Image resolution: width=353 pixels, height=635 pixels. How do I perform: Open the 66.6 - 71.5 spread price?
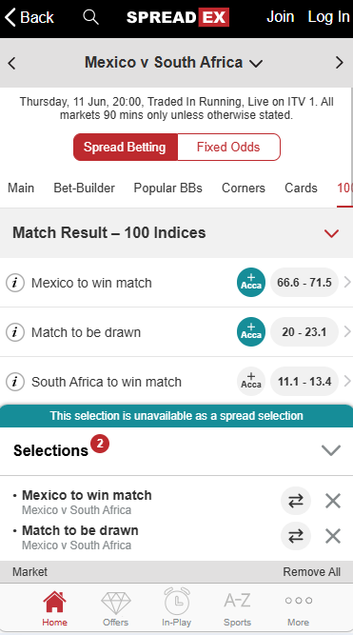(x=304, y=282)
